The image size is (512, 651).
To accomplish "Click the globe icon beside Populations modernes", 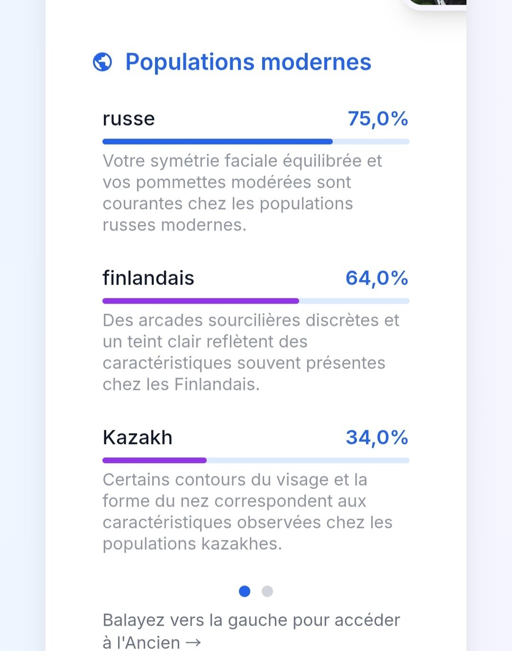I will tap(102, 62).
